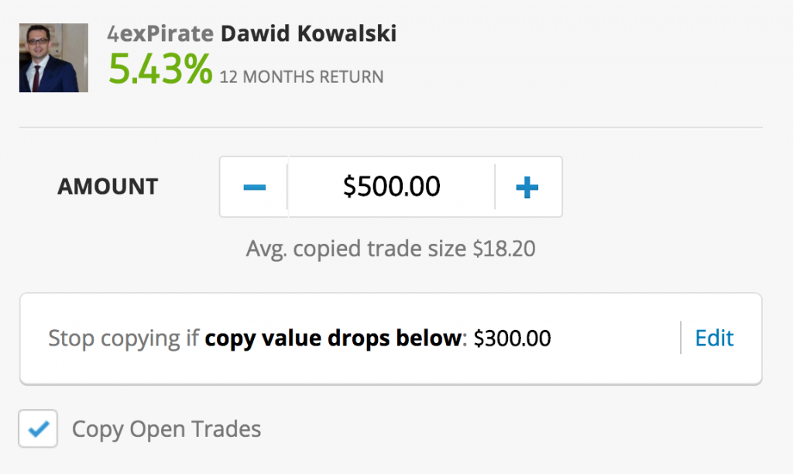The width and height of the screenshot is (793, 474).
Task: Decrease the amount with the minus button
Action: pyautogui.click(x=254, y=187)
